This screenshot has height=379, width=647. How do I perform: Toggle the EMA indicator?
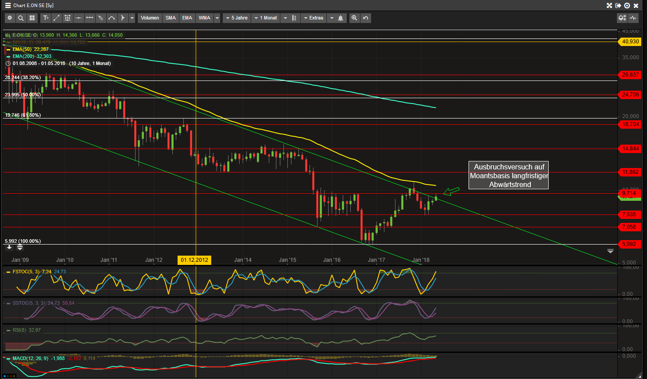click(x=187, y=18)
